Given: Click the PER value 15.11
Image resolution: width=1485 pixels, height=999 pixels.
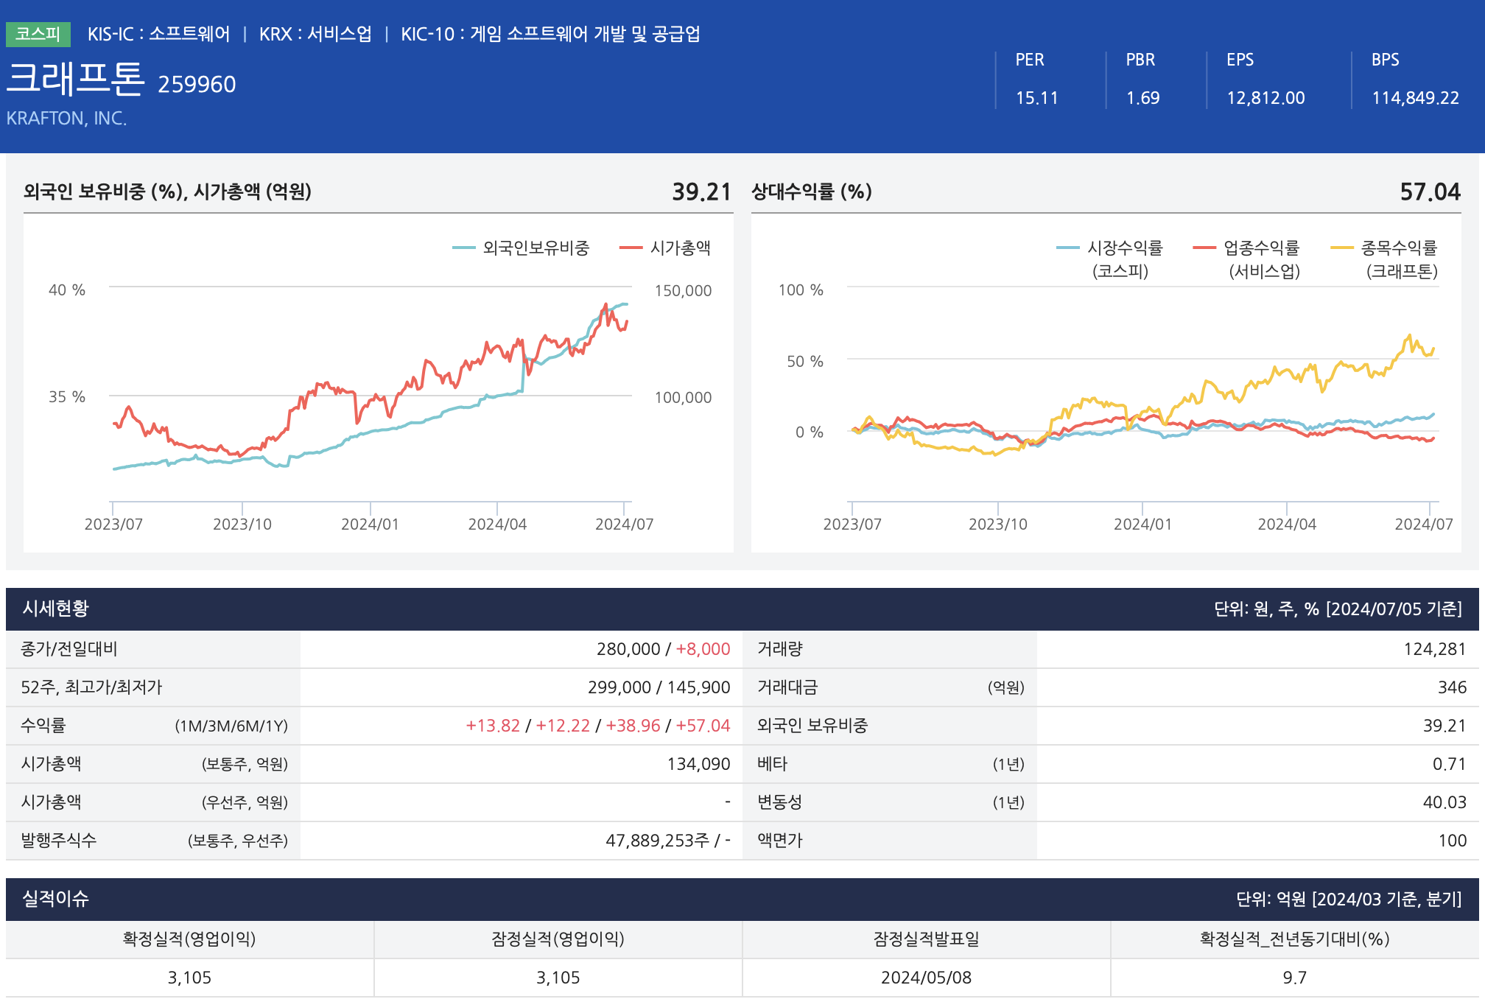Looking at the screenshot, I should 1036,98.
